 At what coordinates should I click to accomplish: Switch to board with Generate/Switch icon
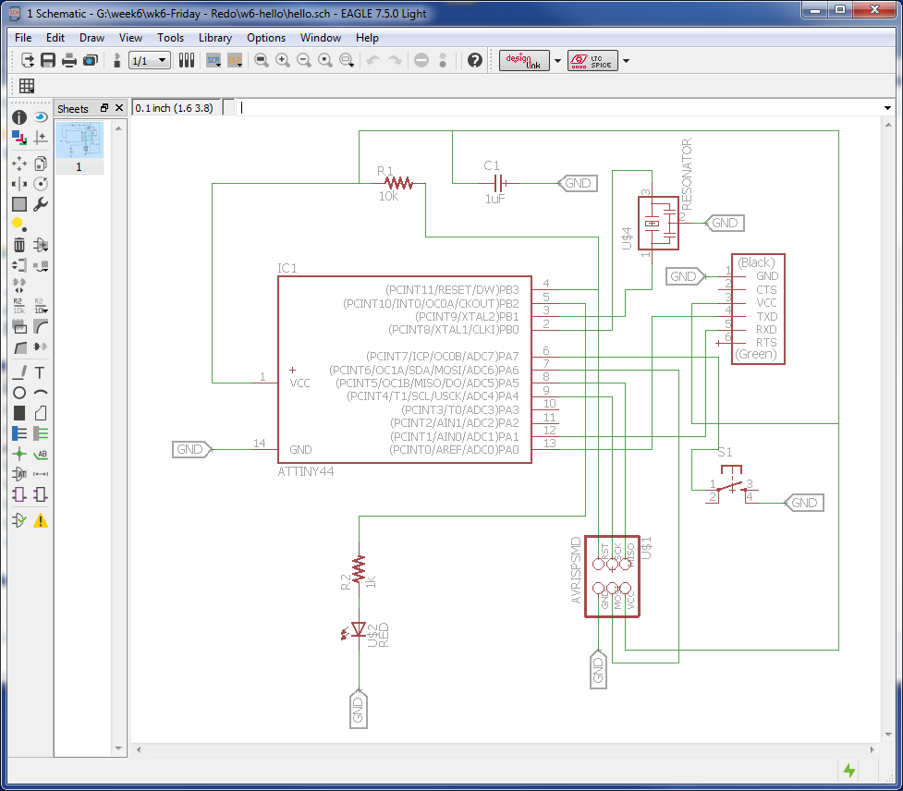point(116,60)
